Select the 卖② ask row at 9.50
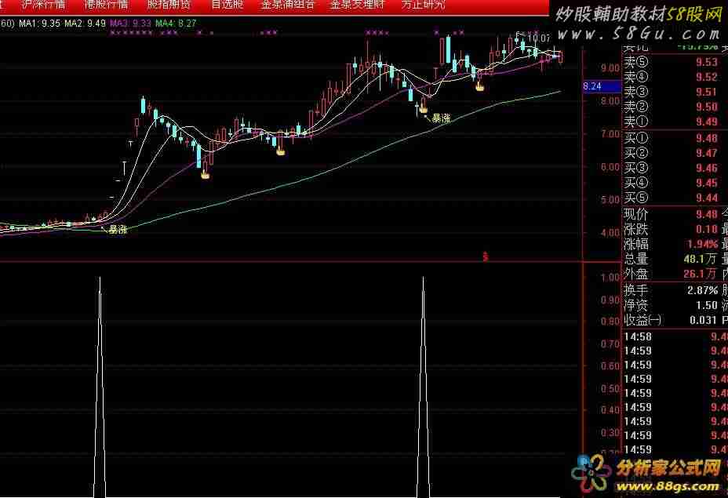Screen dimensions: 728x498 675,107
